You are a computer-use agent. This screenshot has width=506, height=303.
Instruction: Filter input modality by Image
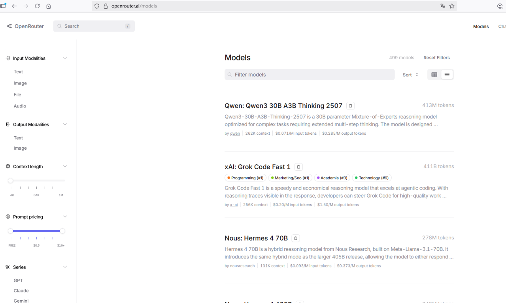[x=20, y=83]
